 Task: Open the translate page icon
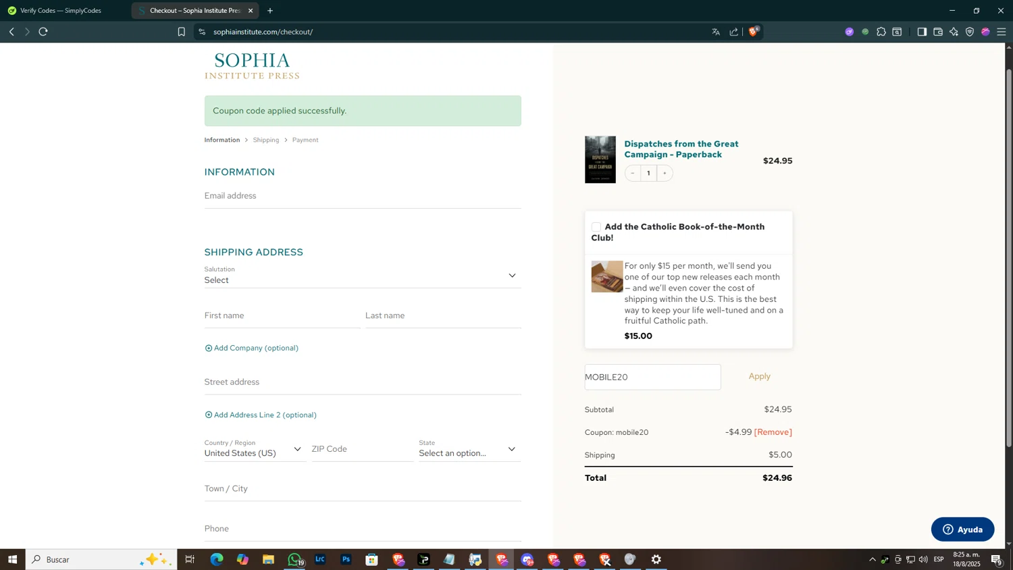click(x=716, y=32)
